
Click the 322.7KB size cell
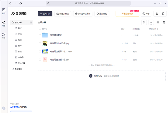(125, 43)
